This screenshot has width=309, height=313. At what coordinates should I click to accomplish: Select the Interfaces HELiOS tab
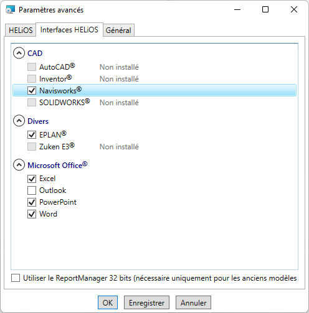pyautogui.click(x=69, y=30)
